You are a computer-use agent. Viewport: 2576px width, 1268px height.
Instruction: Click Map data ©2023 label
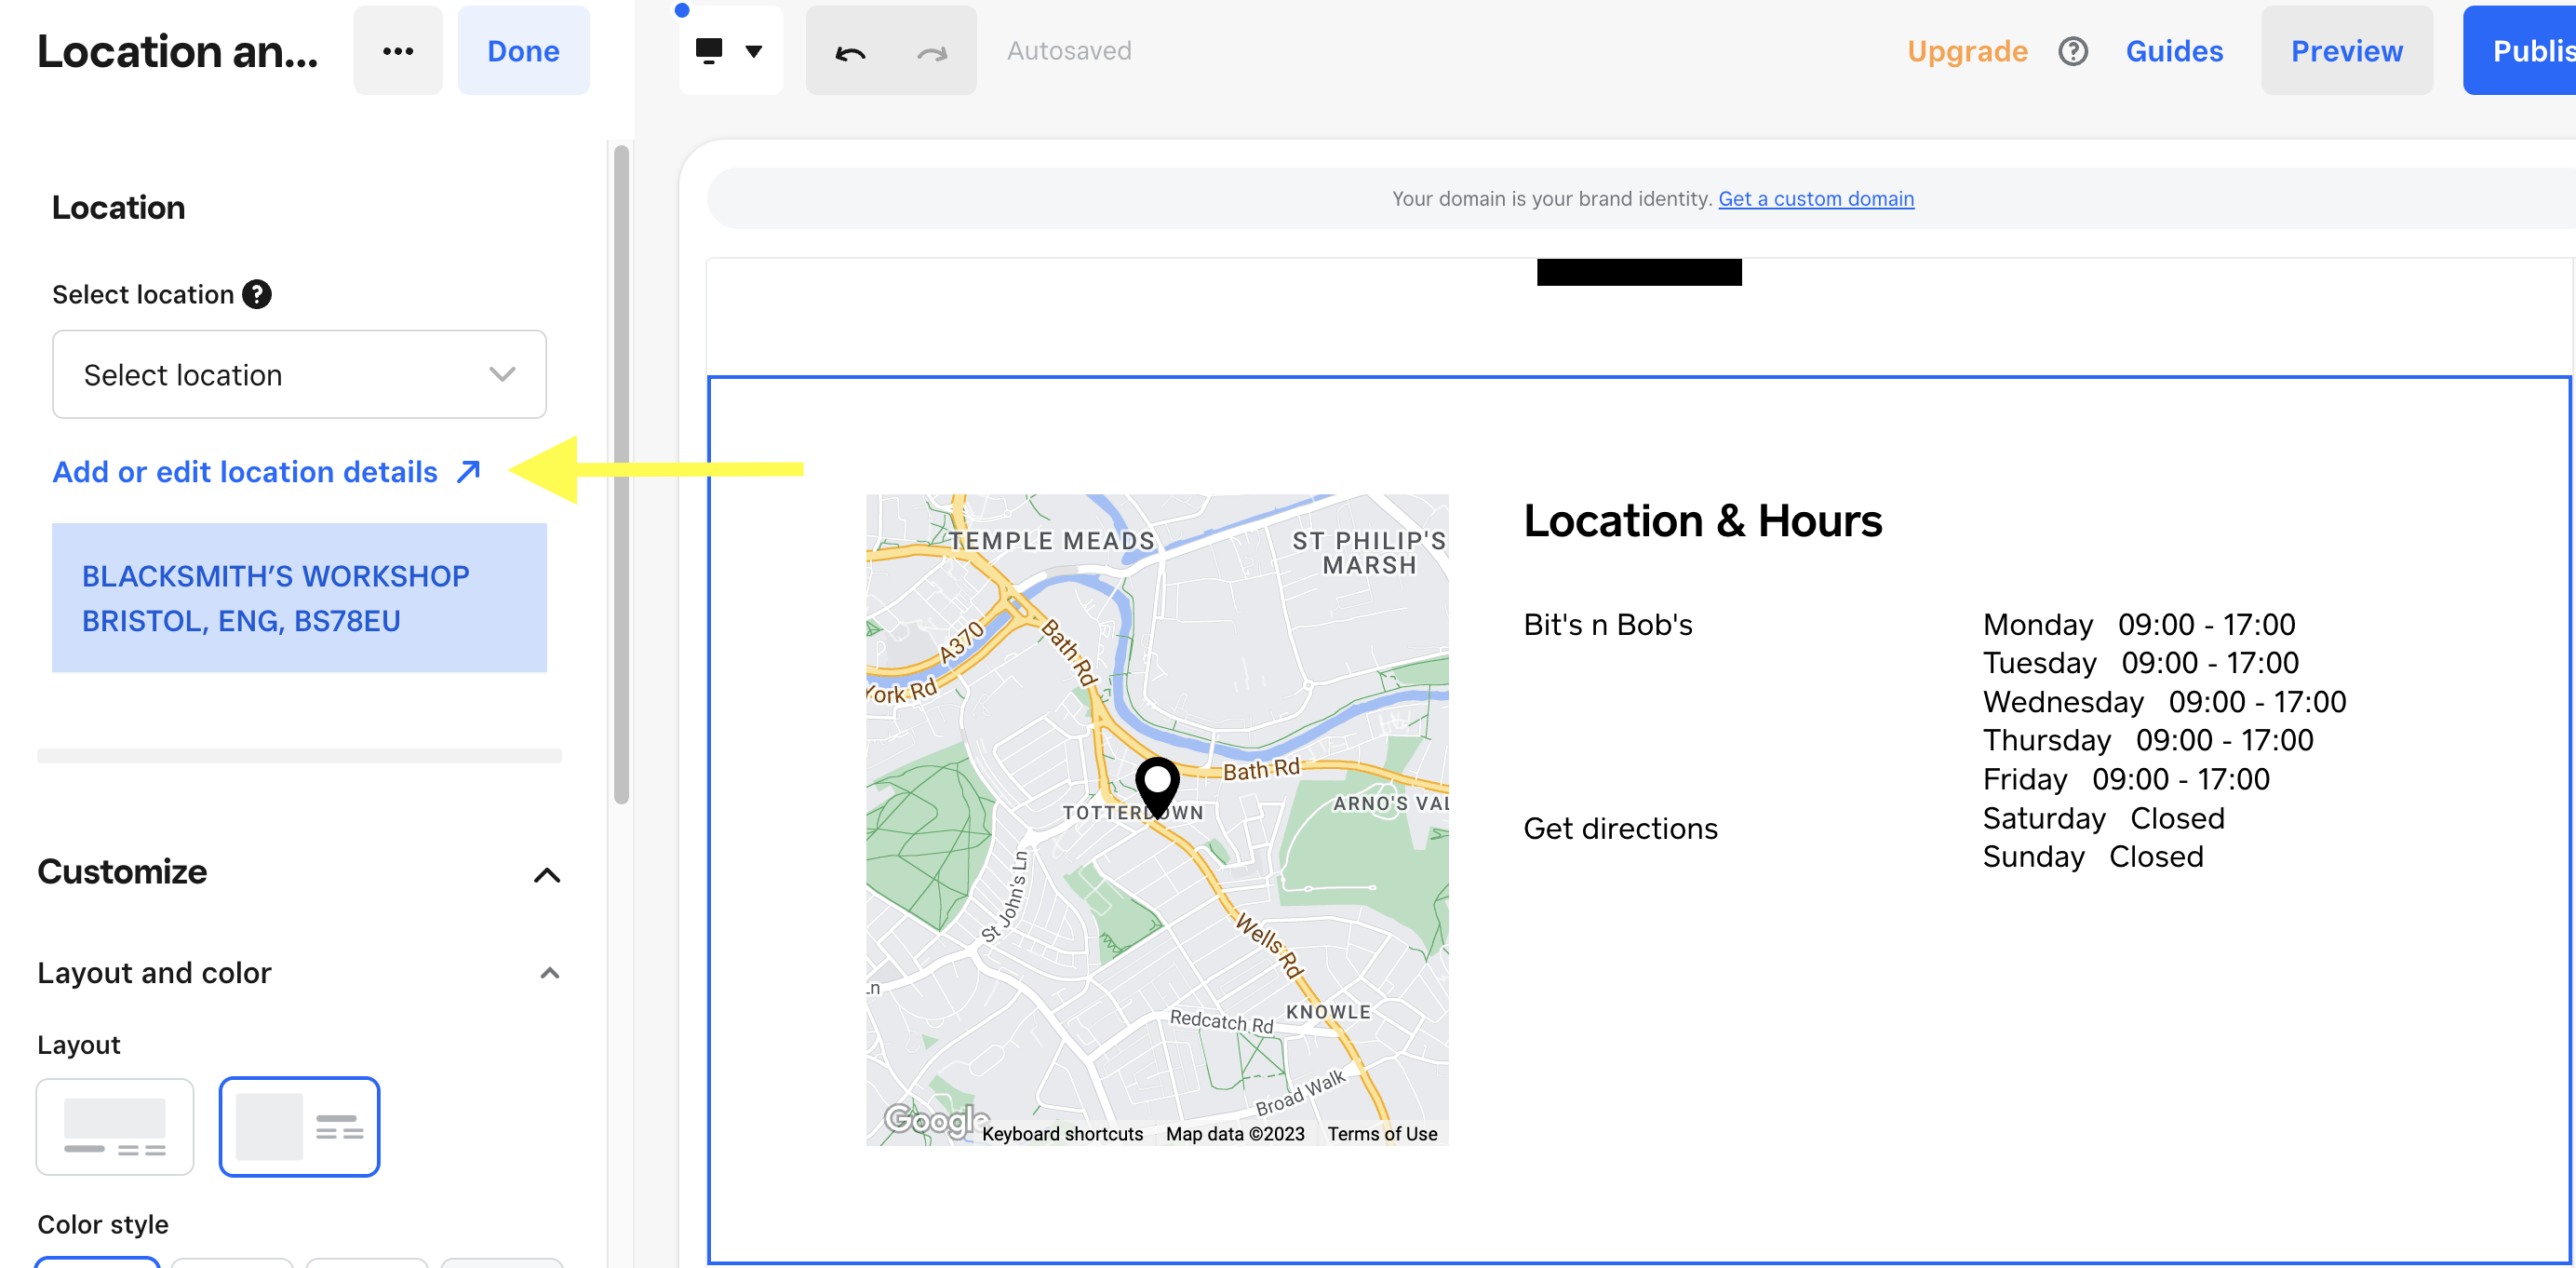pyautogui.click(x=1235, y=1133)
